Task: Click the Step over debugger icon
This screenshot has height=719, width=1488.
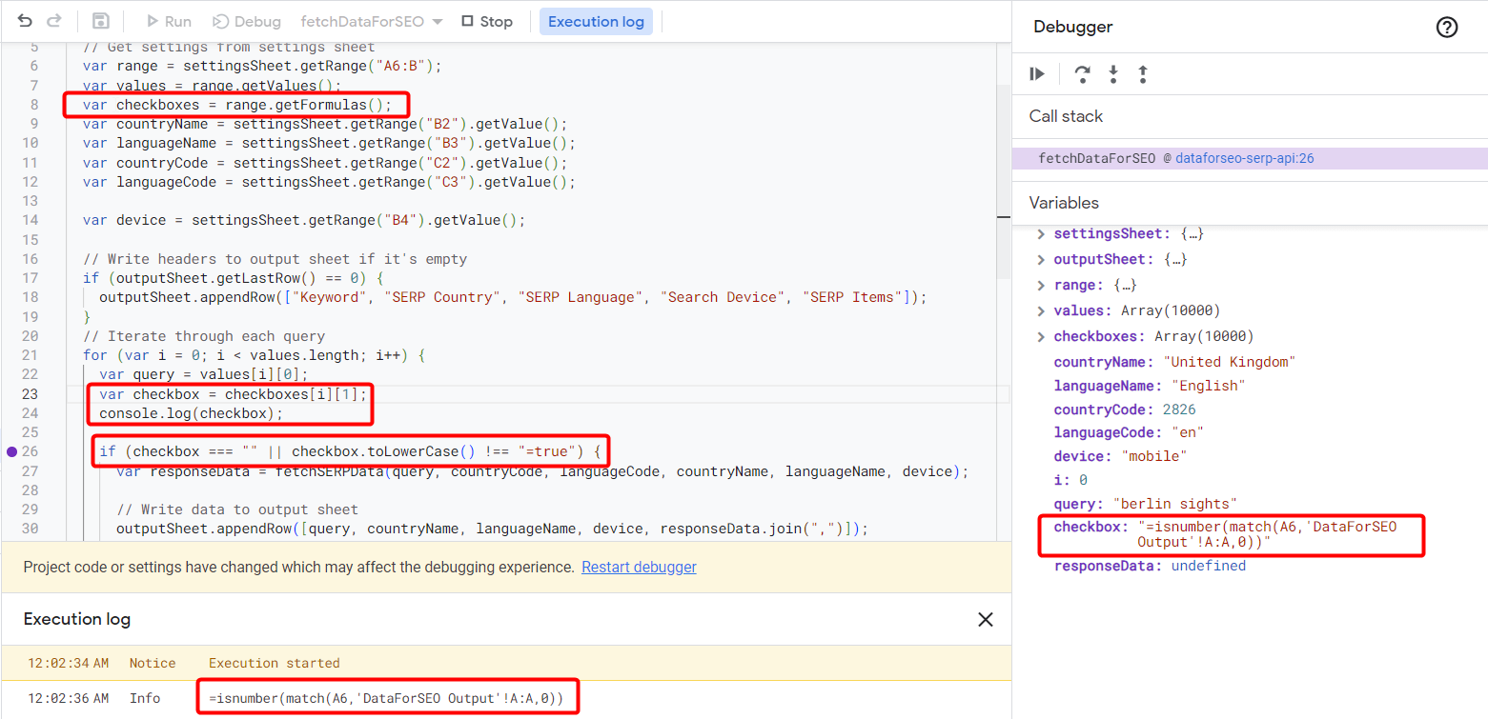Action: coord(1082,74)
